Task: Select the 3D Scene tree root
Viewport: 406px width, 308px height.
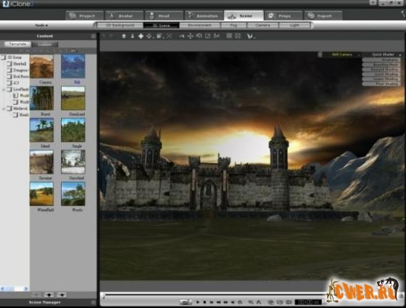Action: pyautogui.click(x=12, y=57)
